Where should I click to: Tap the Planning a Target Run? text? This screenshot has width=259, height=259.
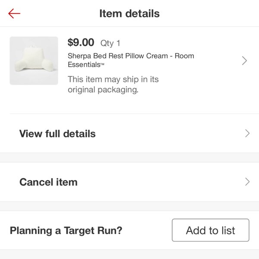(x=66, y=230)
